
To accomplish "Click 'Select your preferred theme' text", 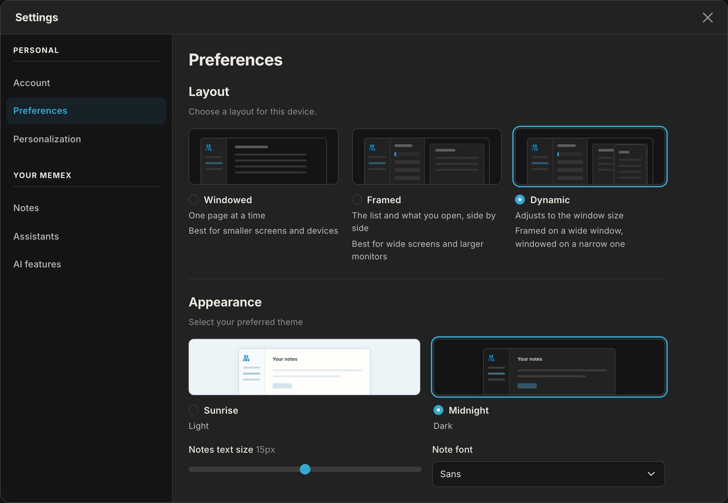I will tap(246, 322).
